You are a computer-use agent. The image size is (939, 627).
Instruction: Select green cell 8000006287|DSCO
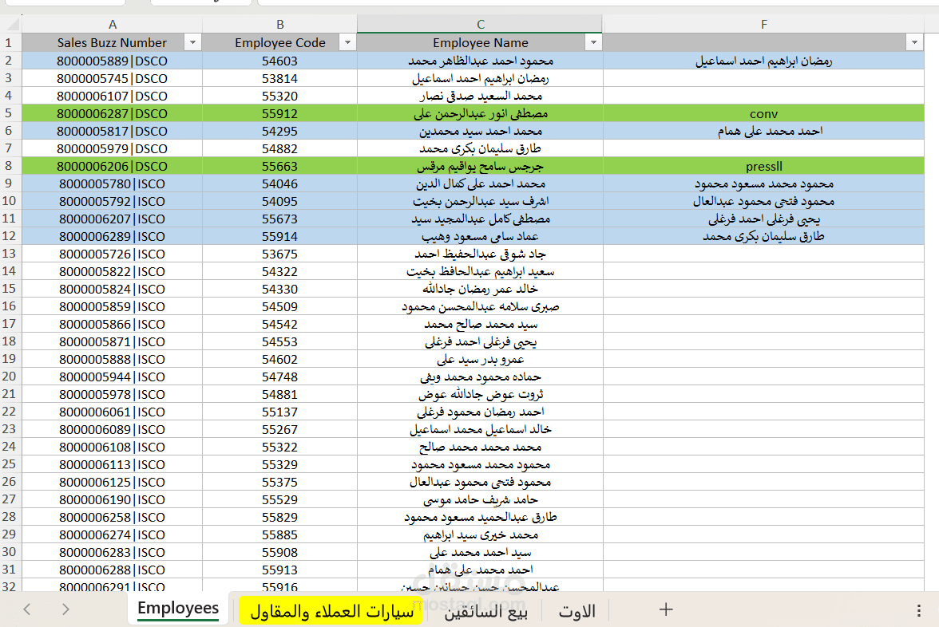click(112, 113)
